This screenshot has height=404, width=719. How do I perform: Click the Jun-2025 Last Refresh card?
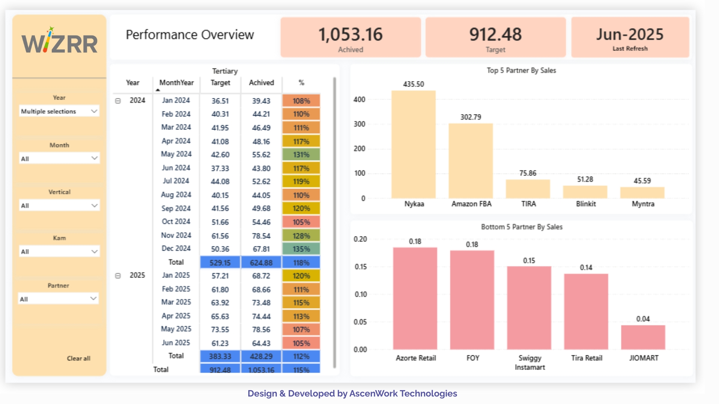[630, 38]
